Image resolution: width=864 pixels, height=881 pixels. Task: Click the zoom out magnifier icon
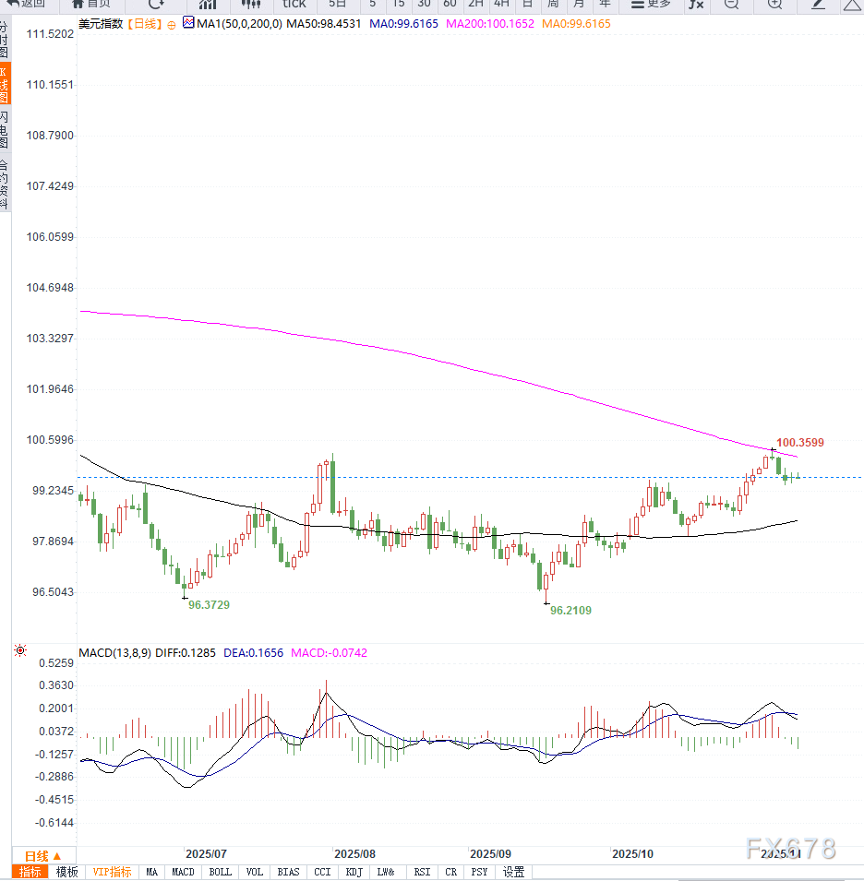pos(731,4)
